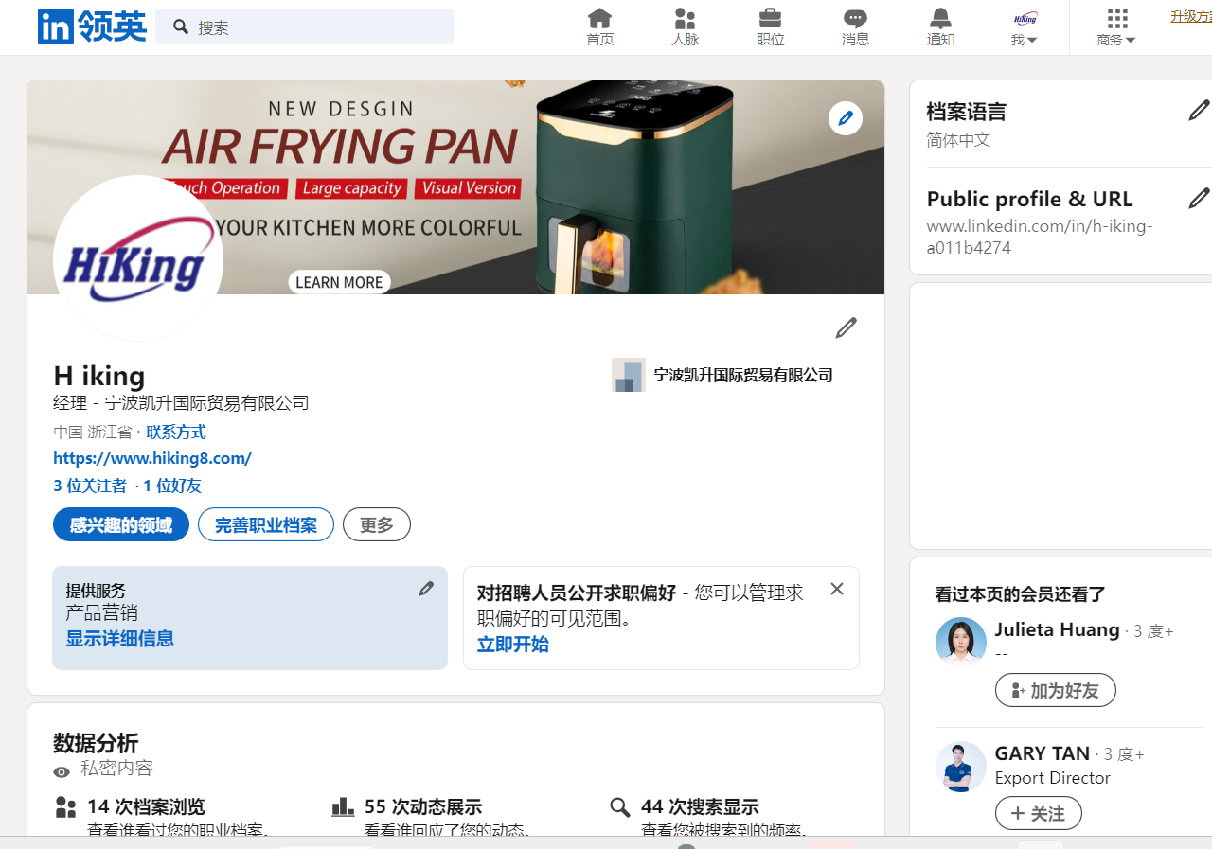Click the magnifier icon in search box
The height and width of the screenshot is (849, 1212).
tap(181, 27)
